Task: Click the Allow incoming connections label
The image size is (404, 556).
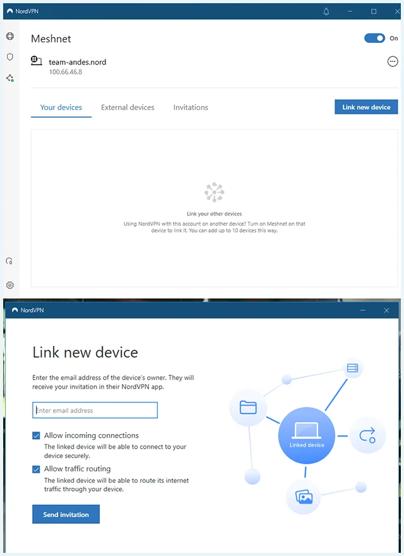Action: tap(92, 435)
